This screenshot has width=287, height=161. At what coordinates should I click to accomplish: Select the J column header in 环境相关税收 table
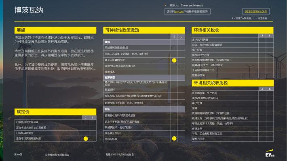pos(262,36)
